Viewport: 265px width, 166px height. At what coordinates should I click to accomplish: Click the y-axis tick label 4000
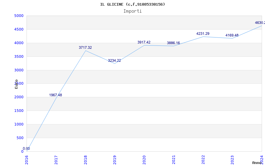coord(19,43)
